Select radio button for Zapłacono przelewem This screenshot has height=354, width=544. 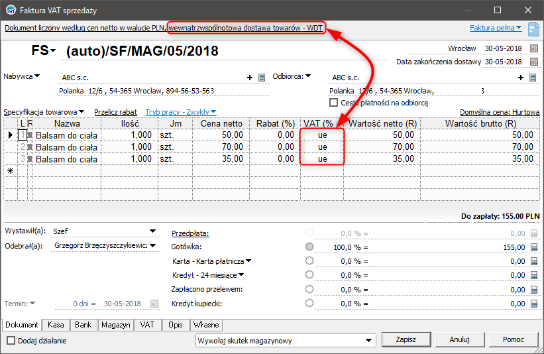309,289
